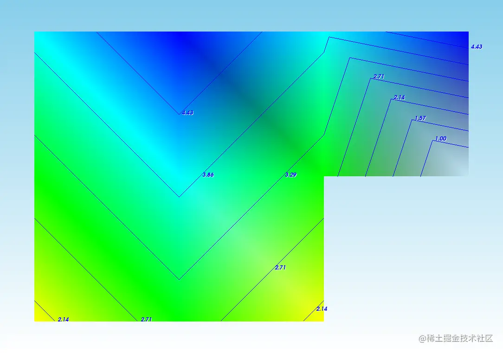Screen dimensions: 503x353
Task: Select the 2.71 label on the diagonal contour below the 3.29 label
Action: 280,267
